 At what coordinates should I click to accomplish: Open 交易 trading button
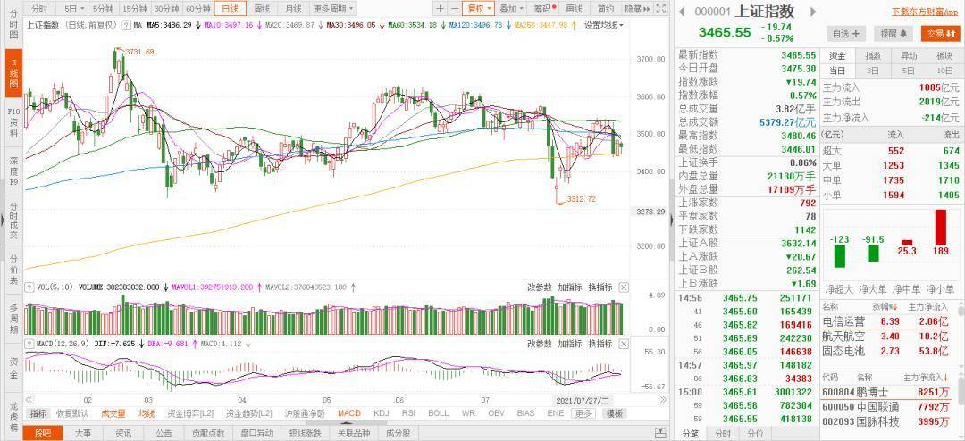pyautogui.click(x=941, y=34)
